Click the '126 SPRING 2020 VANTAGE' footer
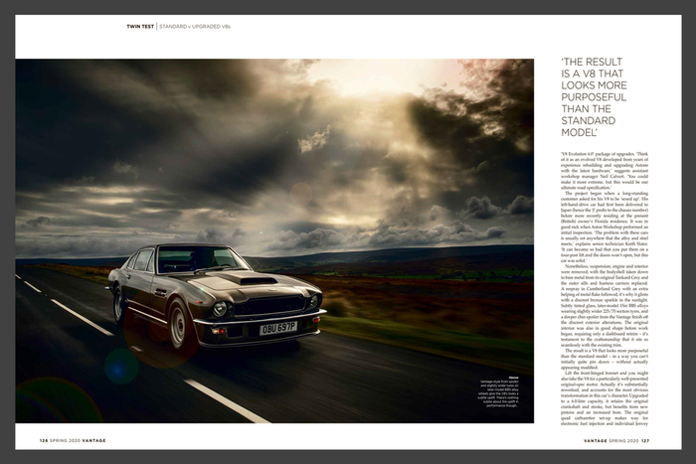The width and height of the screenshot is (696, 464). (x=73, y=440)
